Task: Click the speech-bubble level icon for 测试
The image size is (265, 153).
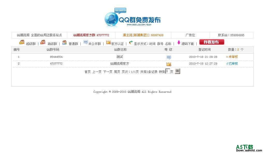Action: (169, 57)
